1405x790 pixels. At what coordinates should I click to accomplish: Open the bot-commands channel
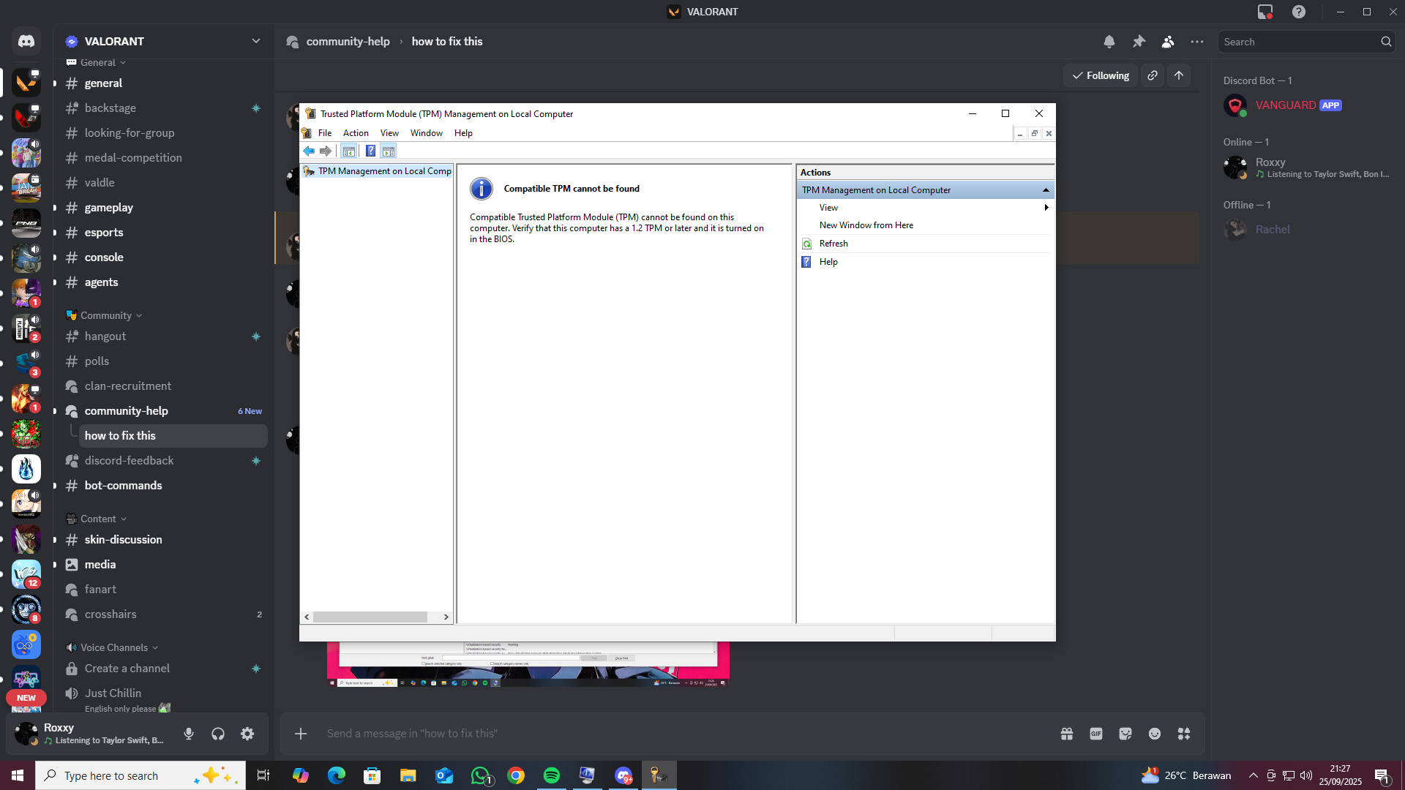tap(123, 486)
